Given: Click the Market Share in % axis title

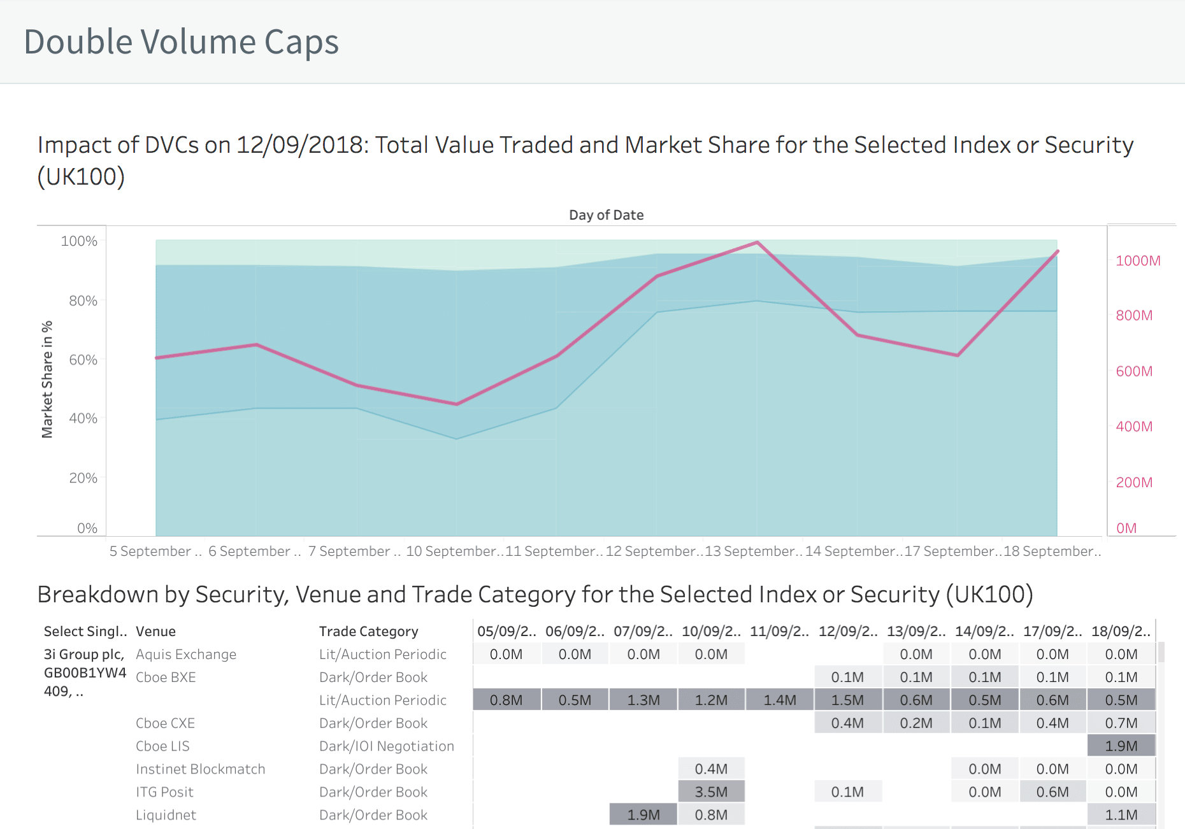Looking at the screenshot, I should (47, 379).
